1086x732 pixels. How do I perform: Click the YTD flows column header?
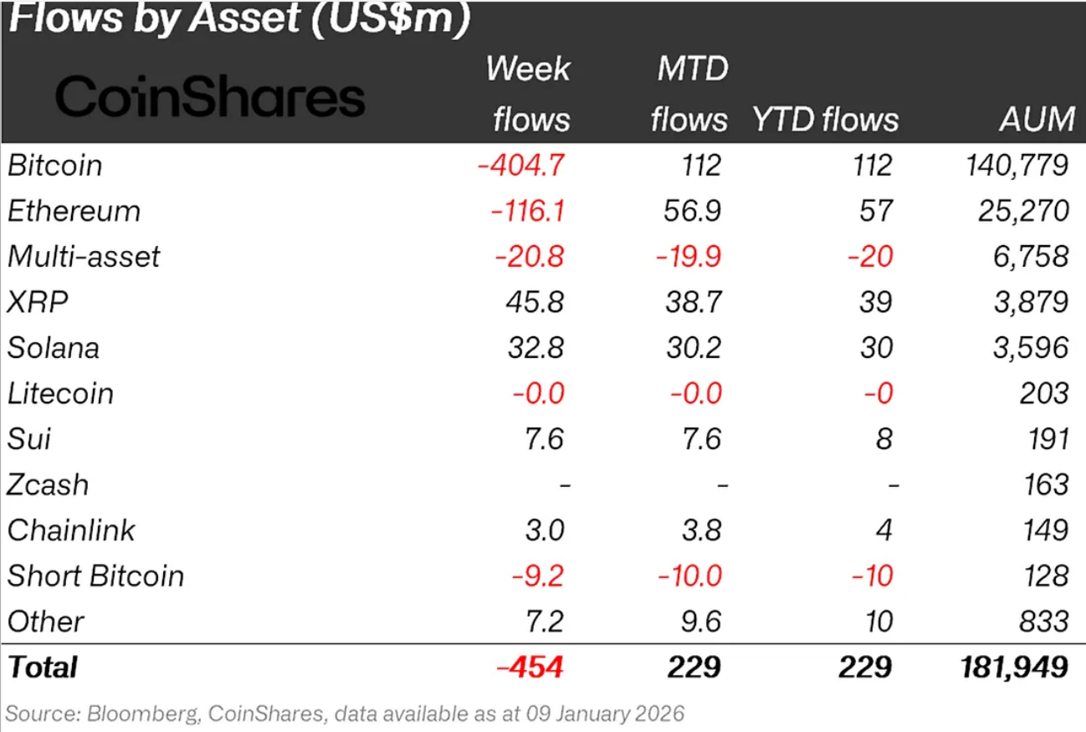(825, 120)
